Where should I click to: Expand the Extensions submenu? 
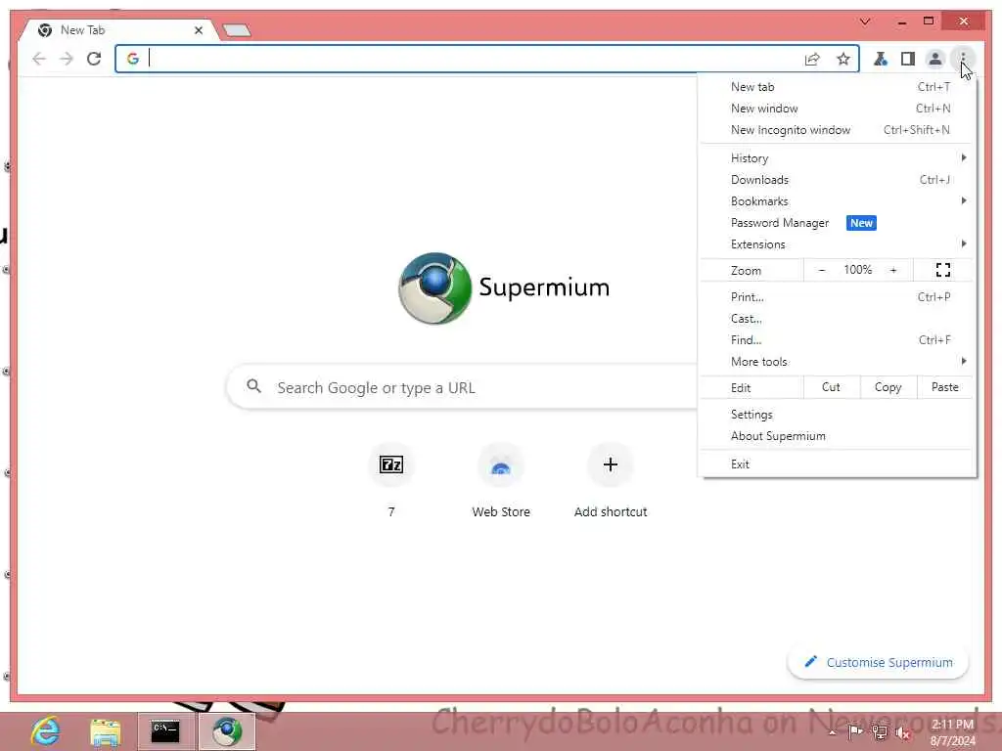tap(838, 244)
